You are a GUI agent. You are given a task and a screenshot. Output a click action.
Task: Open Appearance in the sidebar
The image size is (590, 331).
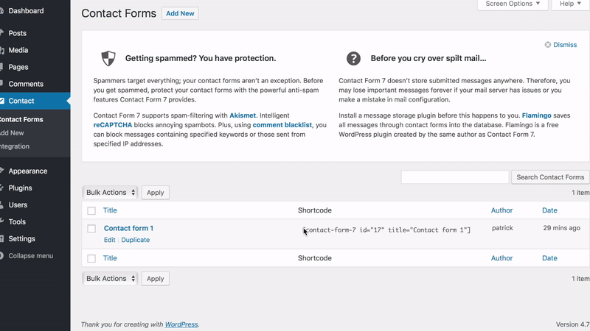[x=28, y=171]
